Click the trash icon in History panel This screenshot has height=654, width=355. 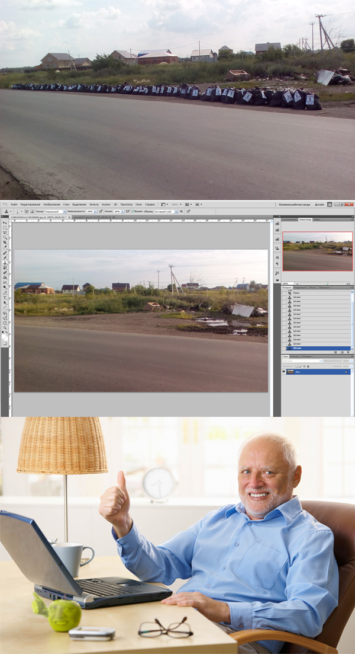click(348, 352)
